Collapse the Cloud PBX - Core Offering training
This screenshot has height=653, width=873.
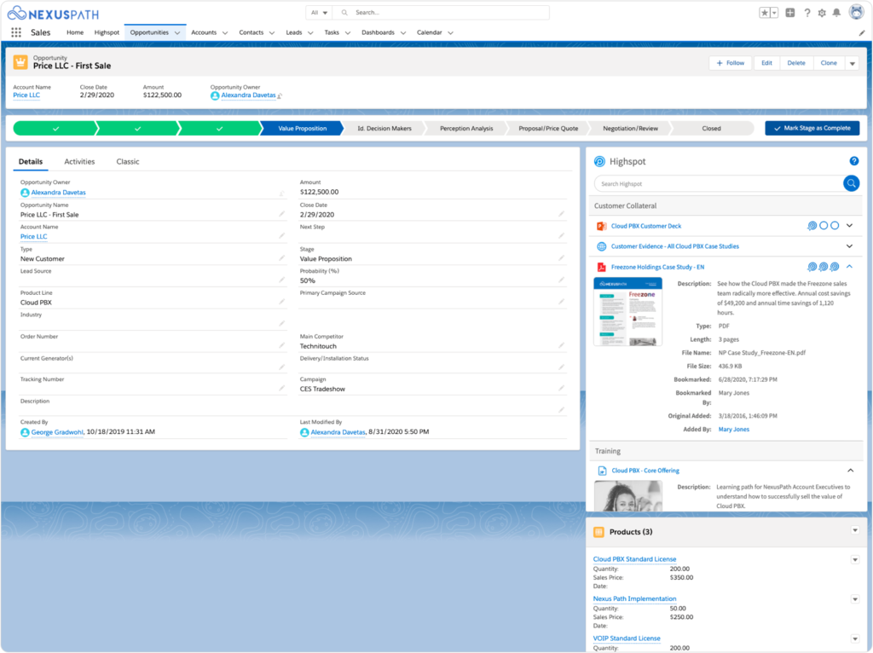[x=850, y=471]
